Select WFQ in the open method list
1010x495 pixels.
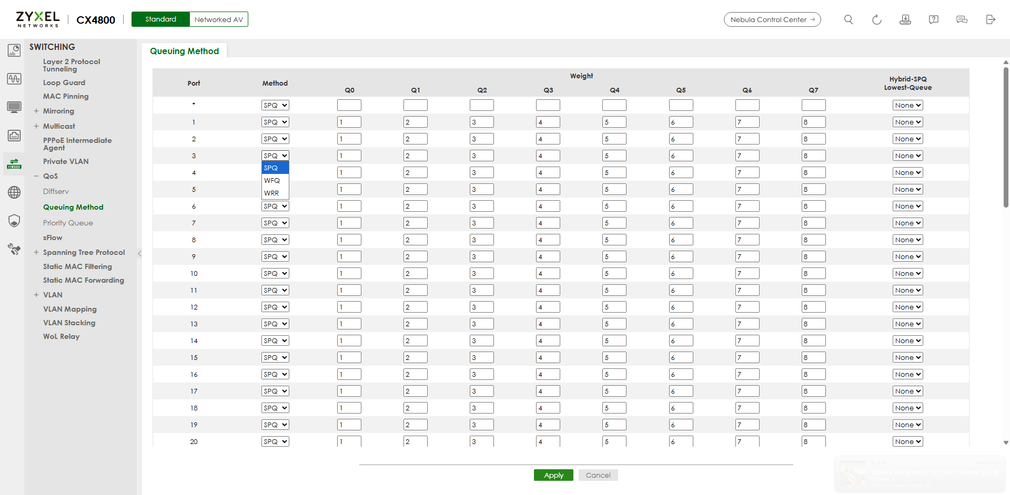pos(272,180)
